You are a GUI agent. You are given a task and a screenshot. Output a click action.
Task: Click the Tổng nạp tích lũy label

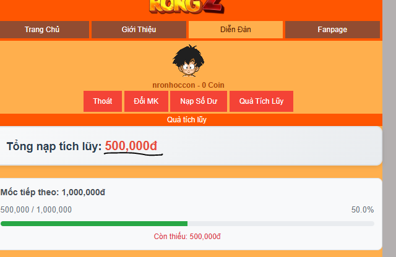pos(54,146)
